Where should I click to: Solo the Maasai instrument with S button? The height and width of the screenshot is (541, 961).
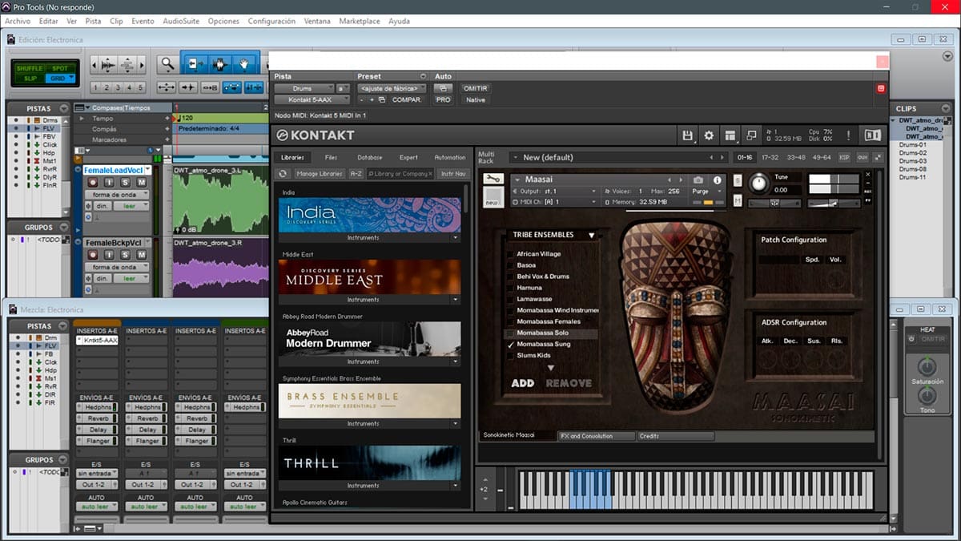point(738,180)
